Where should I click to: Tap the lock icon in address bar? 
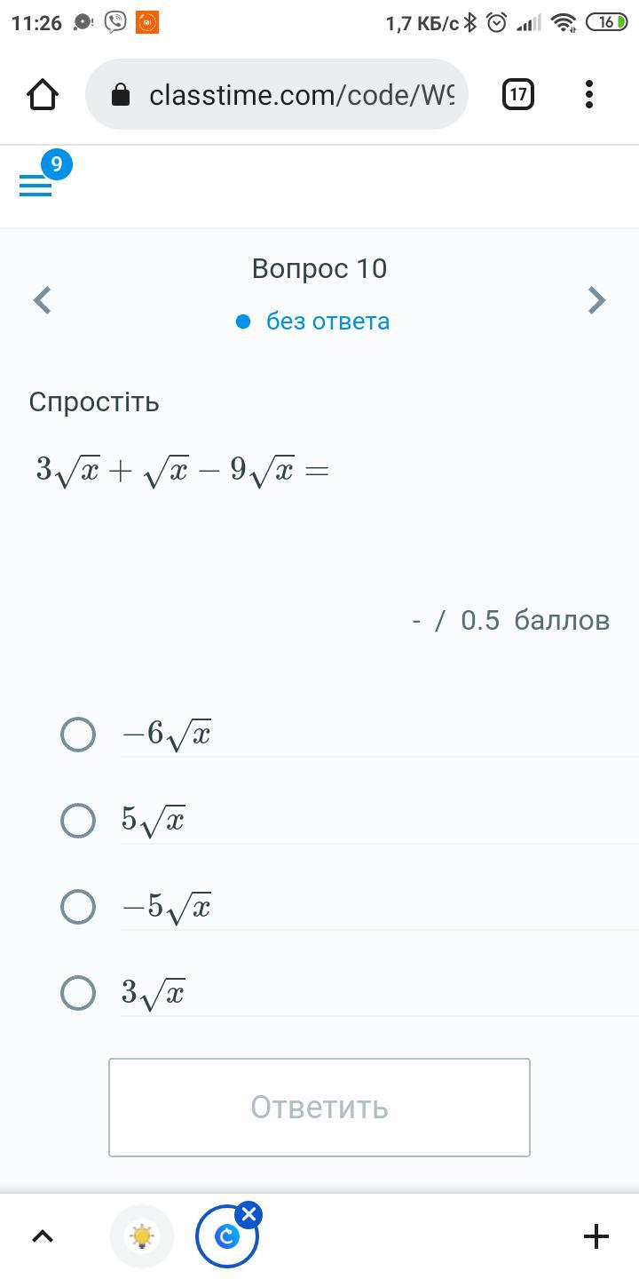[121, 95]
